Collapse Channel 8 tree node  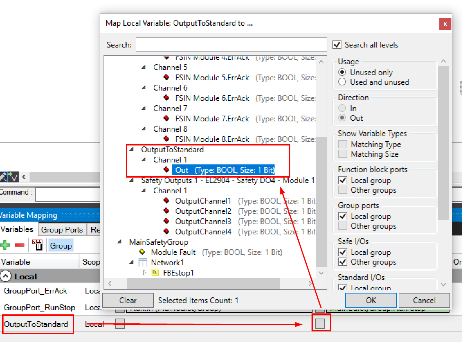(144, 129)
